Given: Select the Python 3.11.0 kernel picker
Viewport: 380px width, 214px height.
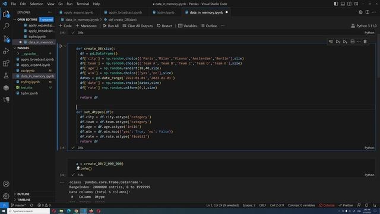Looking at the screenshot, I should pyautogui.click(x=363, y=26).
